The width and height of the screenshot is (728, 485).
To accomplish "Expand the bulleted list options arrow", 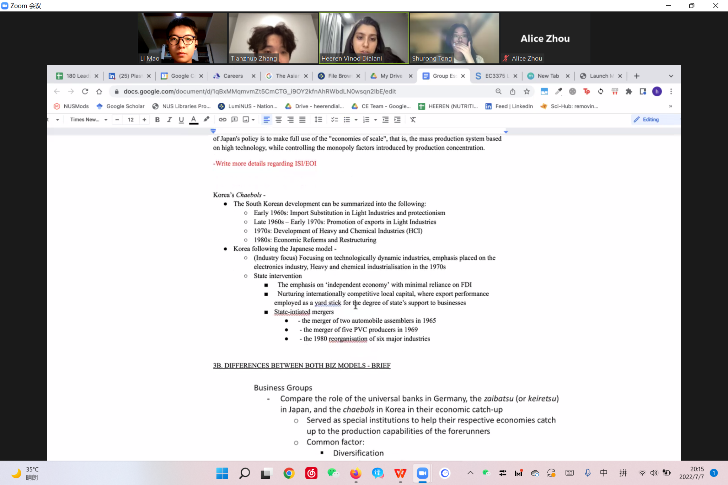I will pos(356,120).
